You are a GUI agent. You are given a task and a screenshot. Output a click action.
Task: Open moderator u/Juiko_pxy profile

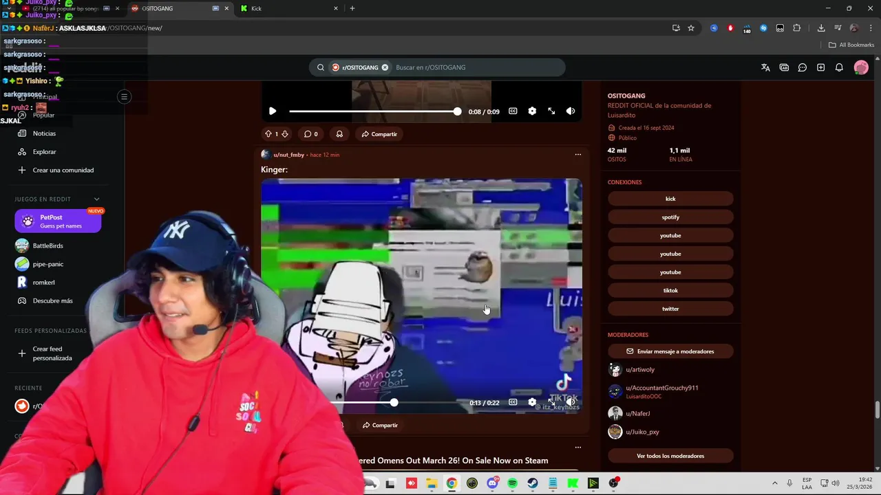tap(642, 432)
